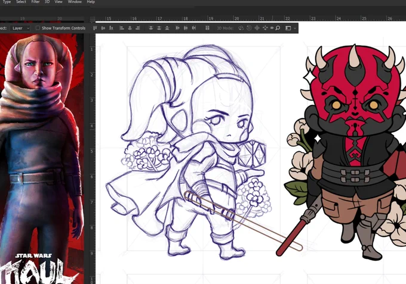Select the 3D roll mode icon
The image size is (406, 284).
249,28
